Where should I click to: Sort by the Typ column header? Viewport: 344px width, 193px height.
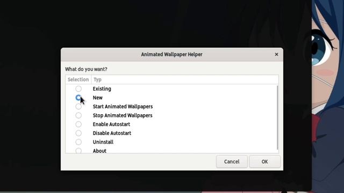point(185,79)
